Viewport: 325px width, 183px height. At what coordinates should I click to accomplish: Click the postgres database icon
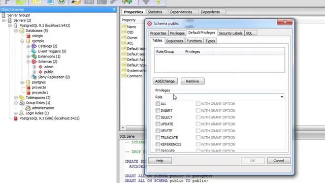coord(28,82)
